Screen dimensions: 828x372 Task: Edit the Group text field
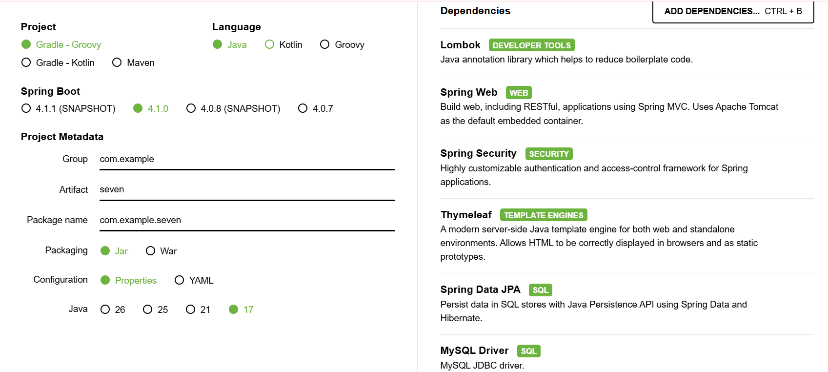(x=247, y=159)
